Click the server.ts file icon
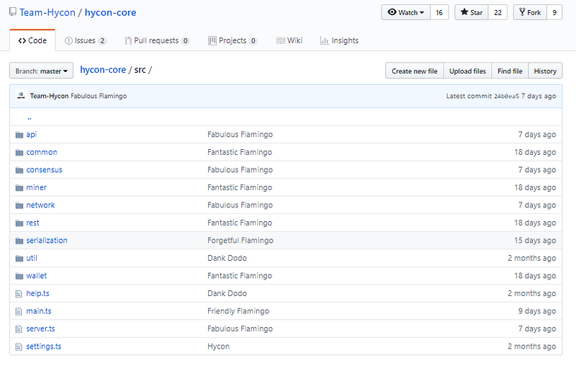 pyautogui.click(x=19, y=329)
